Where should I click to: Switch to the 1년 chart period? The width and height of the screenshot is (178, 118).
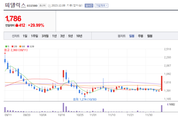click(54, 36)
